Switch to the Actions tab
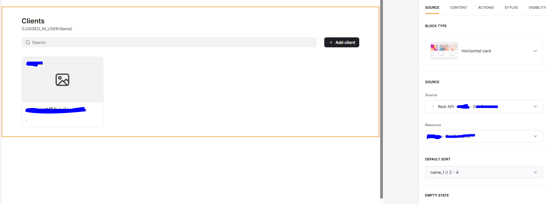This screenshot has width=549, height=204. (x=486, y=7)
